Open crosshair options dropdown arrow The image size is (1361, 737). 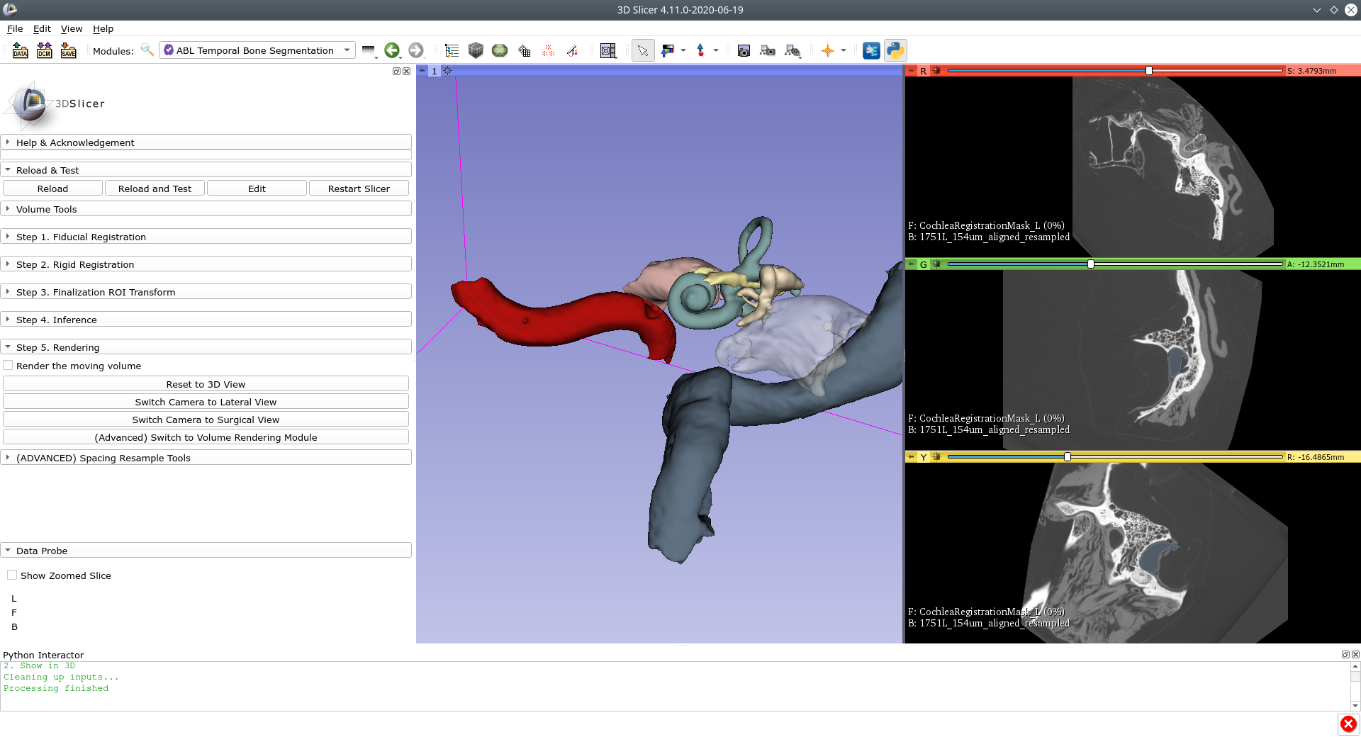[x=843, y=50]
